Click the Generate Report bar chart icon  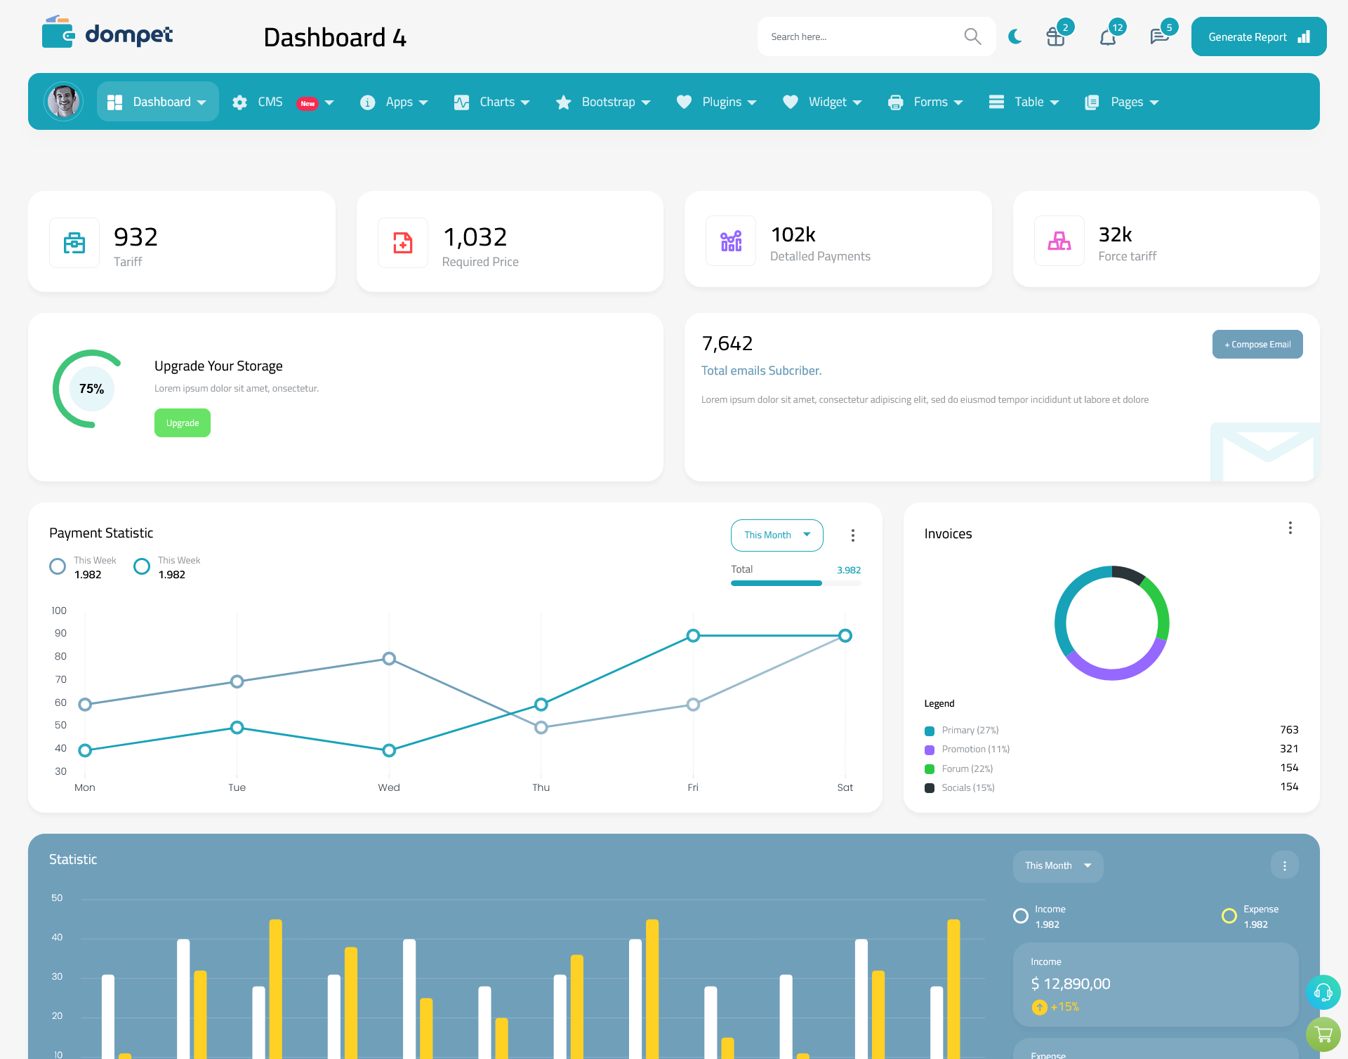coord(1302,36)
